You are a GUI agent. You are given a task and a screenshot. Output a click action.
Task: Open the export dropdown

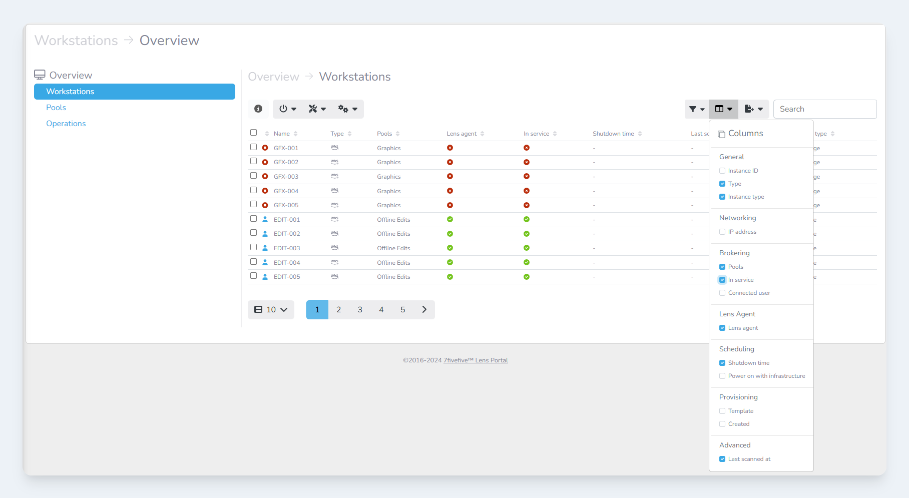(753, 109)
